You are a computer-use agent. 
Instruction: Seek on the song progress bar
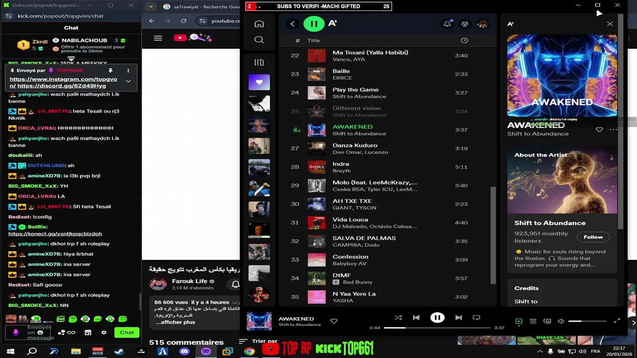click(x=437, y=328)
